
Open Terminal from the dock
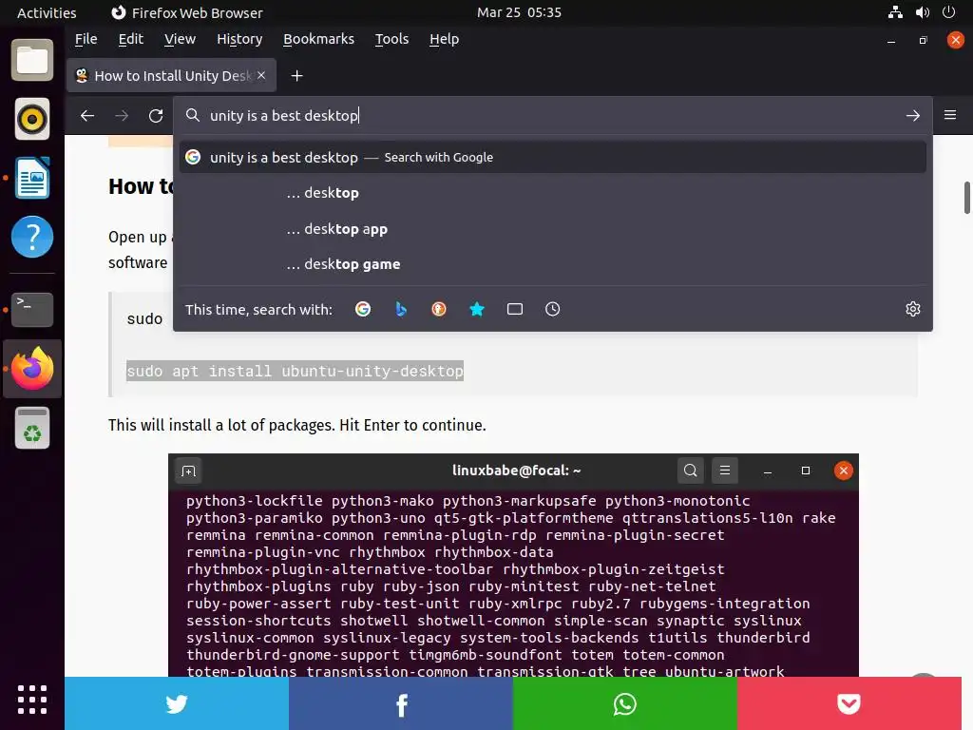[32, 309]
